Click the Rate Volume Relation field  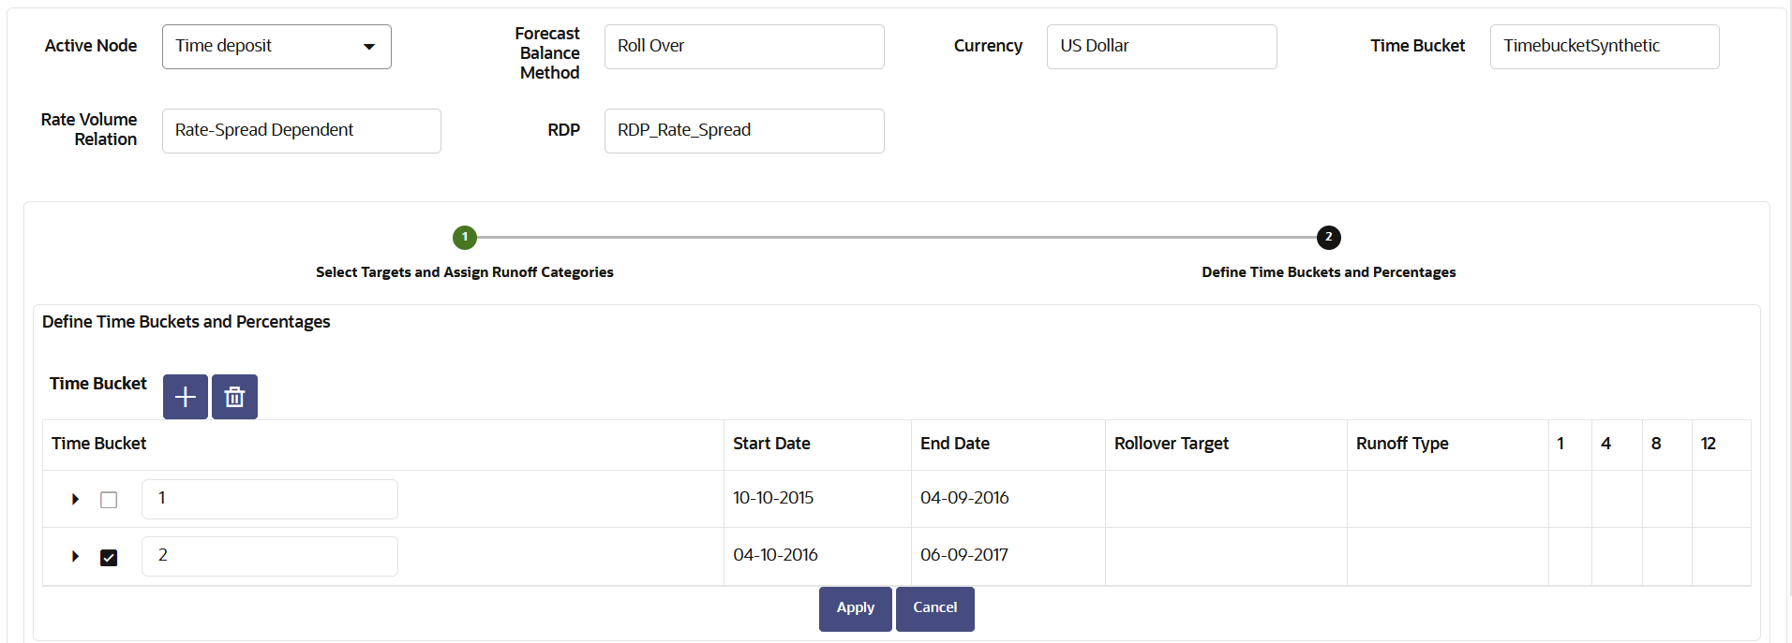point(301,131)
